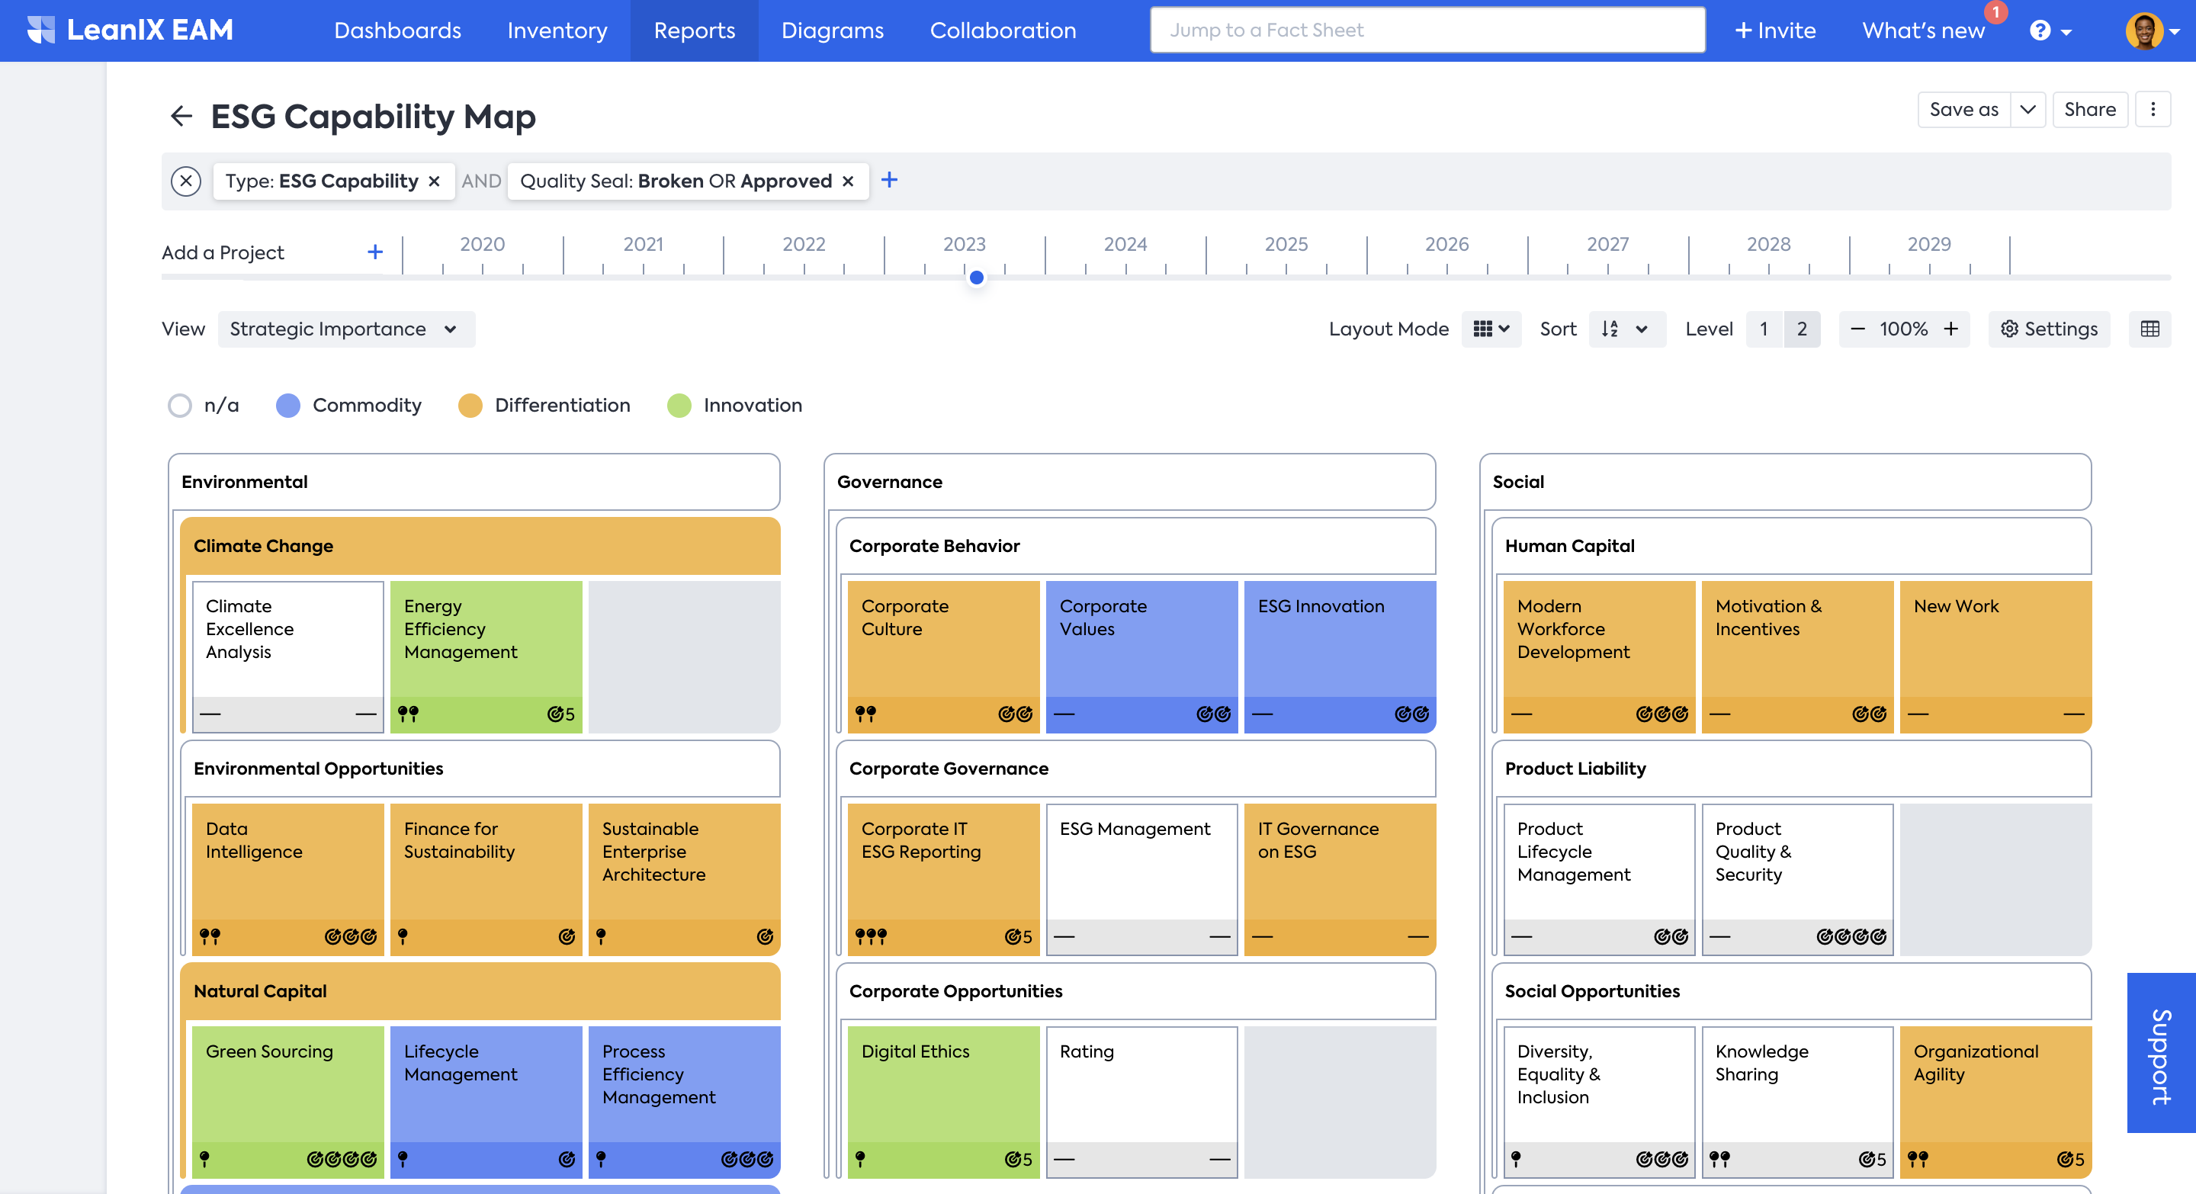The image size is (2196, 1194).
Task: Zoom in with the plus button
Action: [1950, 329]
